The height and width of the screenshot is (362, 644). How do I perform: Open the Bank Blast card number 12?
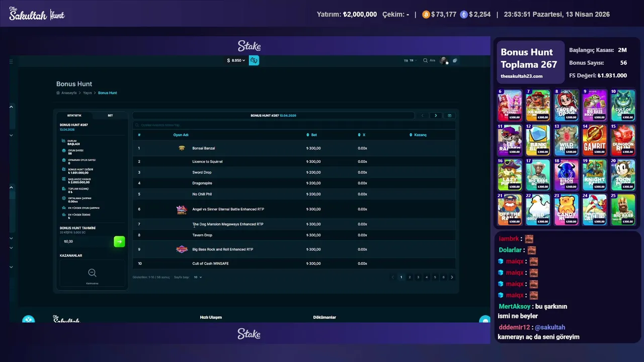(538, 140)
